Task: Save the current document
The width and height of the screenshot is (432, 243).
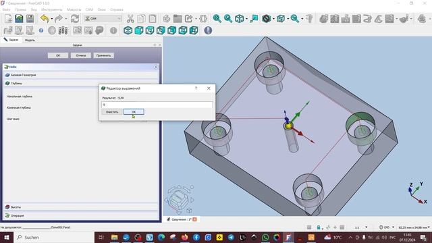Action: click(x=30, y=18)
